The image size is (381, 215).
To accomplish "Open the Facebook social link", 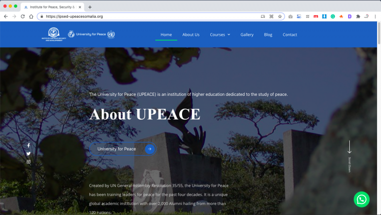I will click(x=28, y=145).
